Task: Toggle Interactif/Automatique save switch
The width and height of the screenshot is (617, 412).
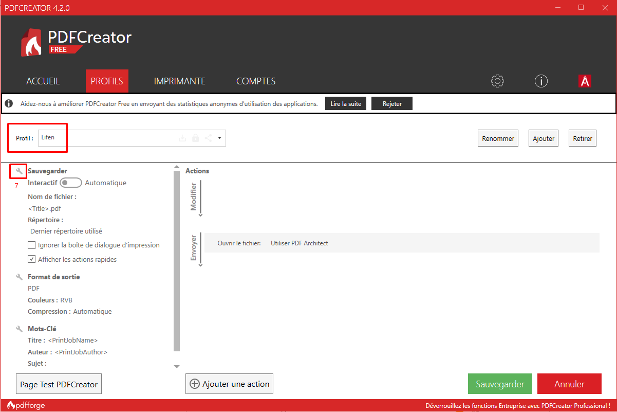Action: pyautogui.click(x=71, y=183)
